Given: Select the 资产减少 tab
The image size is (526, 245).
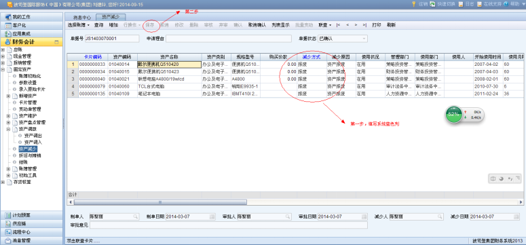Looking at the screenshot, I should click(111, 16).
